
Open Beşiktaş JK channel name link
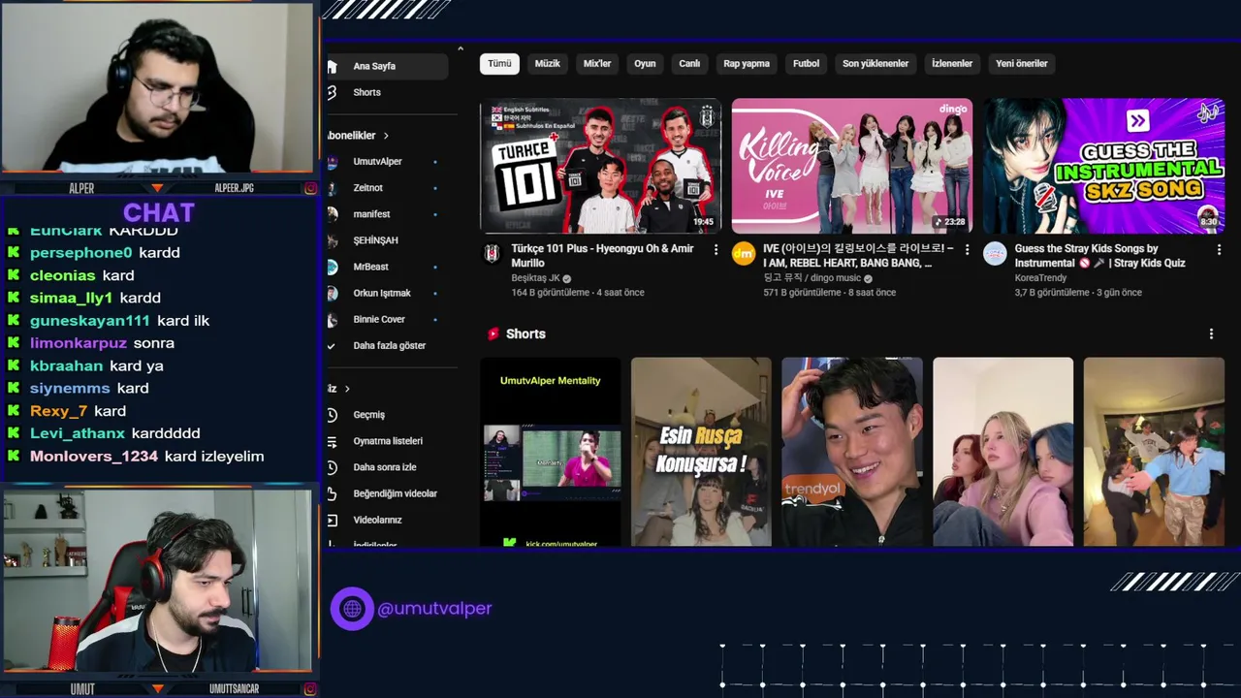(535, 278)
